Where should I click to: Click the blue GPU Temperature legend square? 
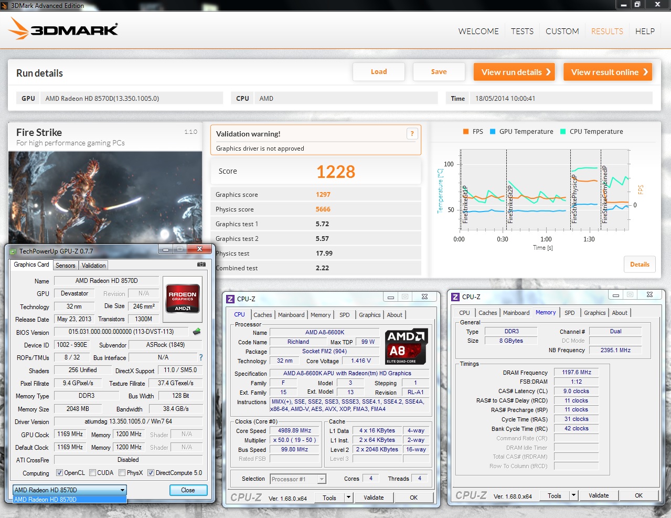click(493, 132)
